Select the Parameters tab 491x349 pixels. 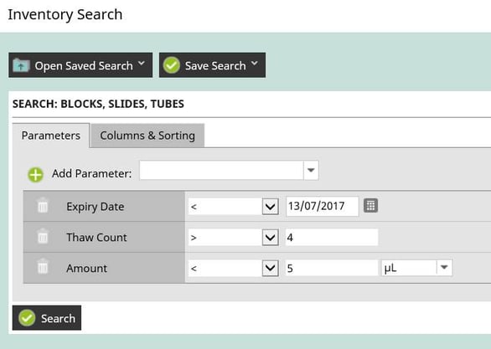coord(51,136)
